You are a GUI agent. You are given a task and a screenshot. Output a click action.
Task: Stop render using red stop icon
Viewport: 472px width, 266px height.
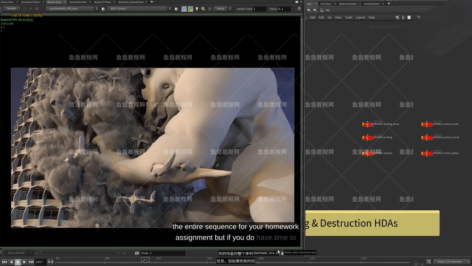(37, 9)
